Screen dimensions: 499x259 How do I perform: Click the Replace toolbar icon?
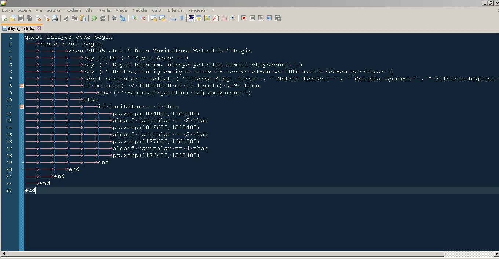[122, 18]
